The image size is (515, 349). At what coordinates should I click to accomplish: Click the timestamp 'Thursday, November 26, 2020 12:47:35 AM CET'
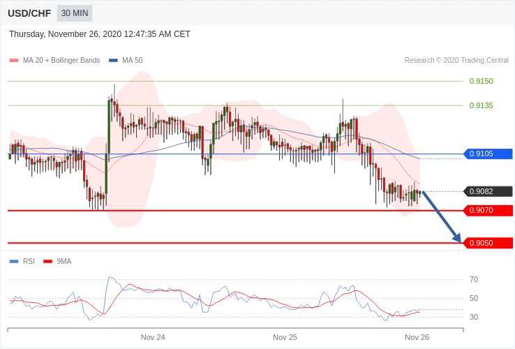(x=100, y=34)
